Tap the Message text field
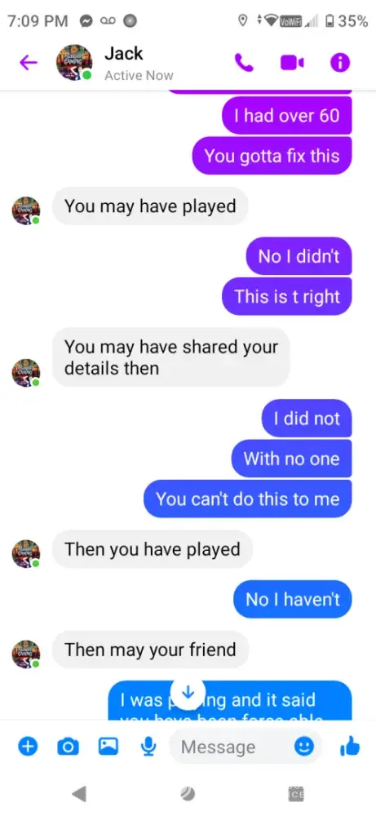Image resolution: width=376 pixels, height=816 pixels. pyautogui.click(x=245, y=747)
